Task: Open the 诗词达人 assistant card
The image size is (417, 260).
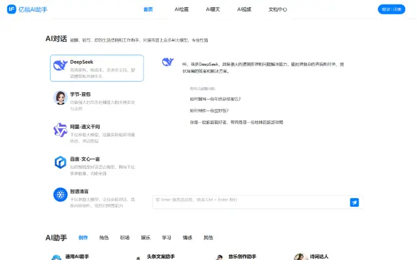Action: click(319, 257)
